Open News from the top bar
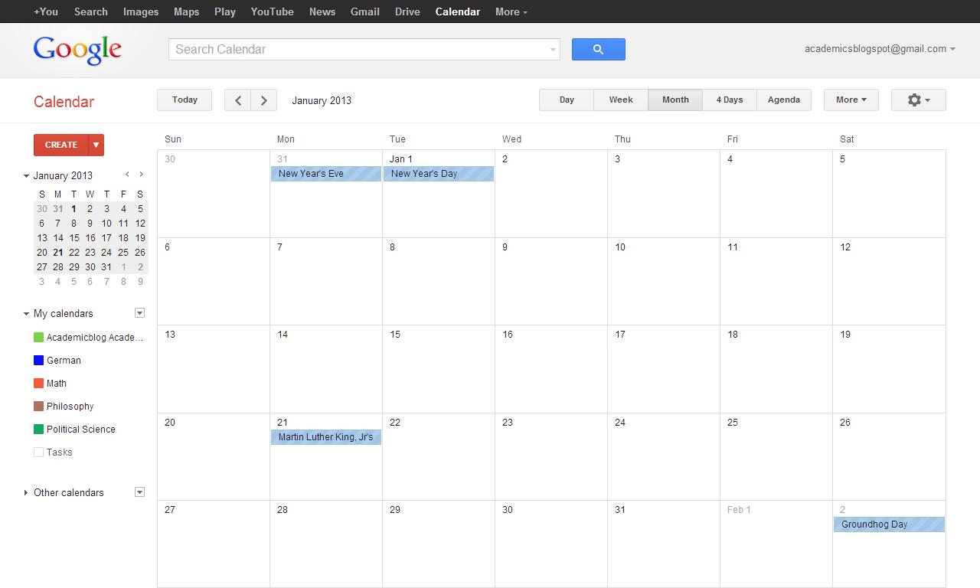 coord(322,11)
